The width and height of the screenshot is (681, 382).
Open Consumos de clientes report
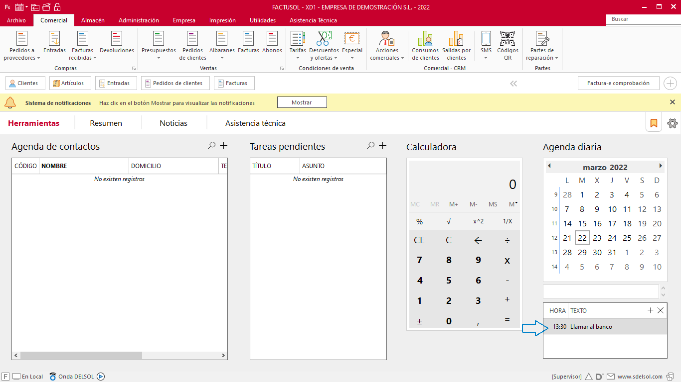coord(425,45)
